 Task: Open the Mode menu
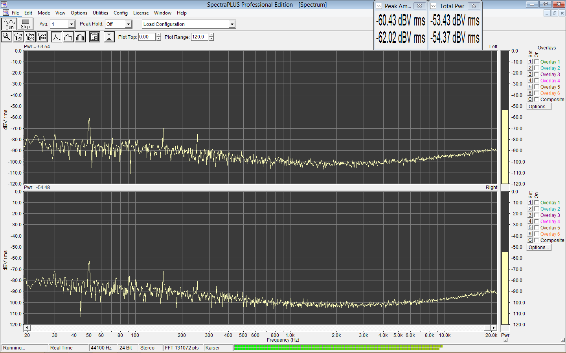pyautogui.click(x=44, y=13)
